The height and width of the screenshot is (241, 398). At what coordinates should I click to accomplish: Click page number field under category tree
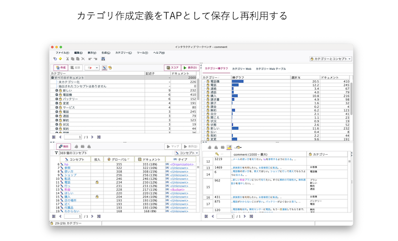pyautogui.click(x=73, y=137)
